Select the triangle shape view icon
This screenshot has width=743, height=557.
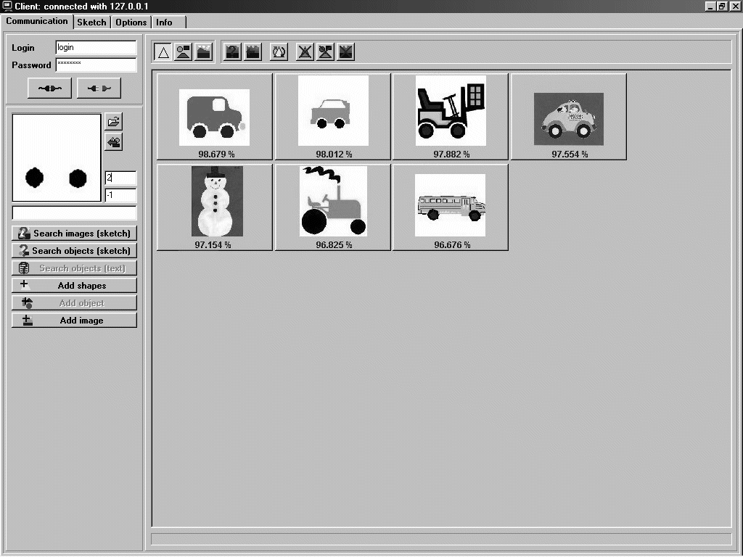click(163, 52)
